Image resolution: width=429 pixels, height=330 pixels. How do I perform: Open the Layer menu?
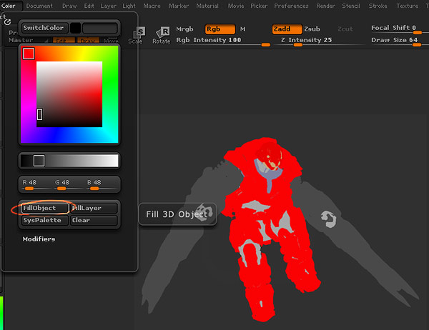tap(109, 6)
